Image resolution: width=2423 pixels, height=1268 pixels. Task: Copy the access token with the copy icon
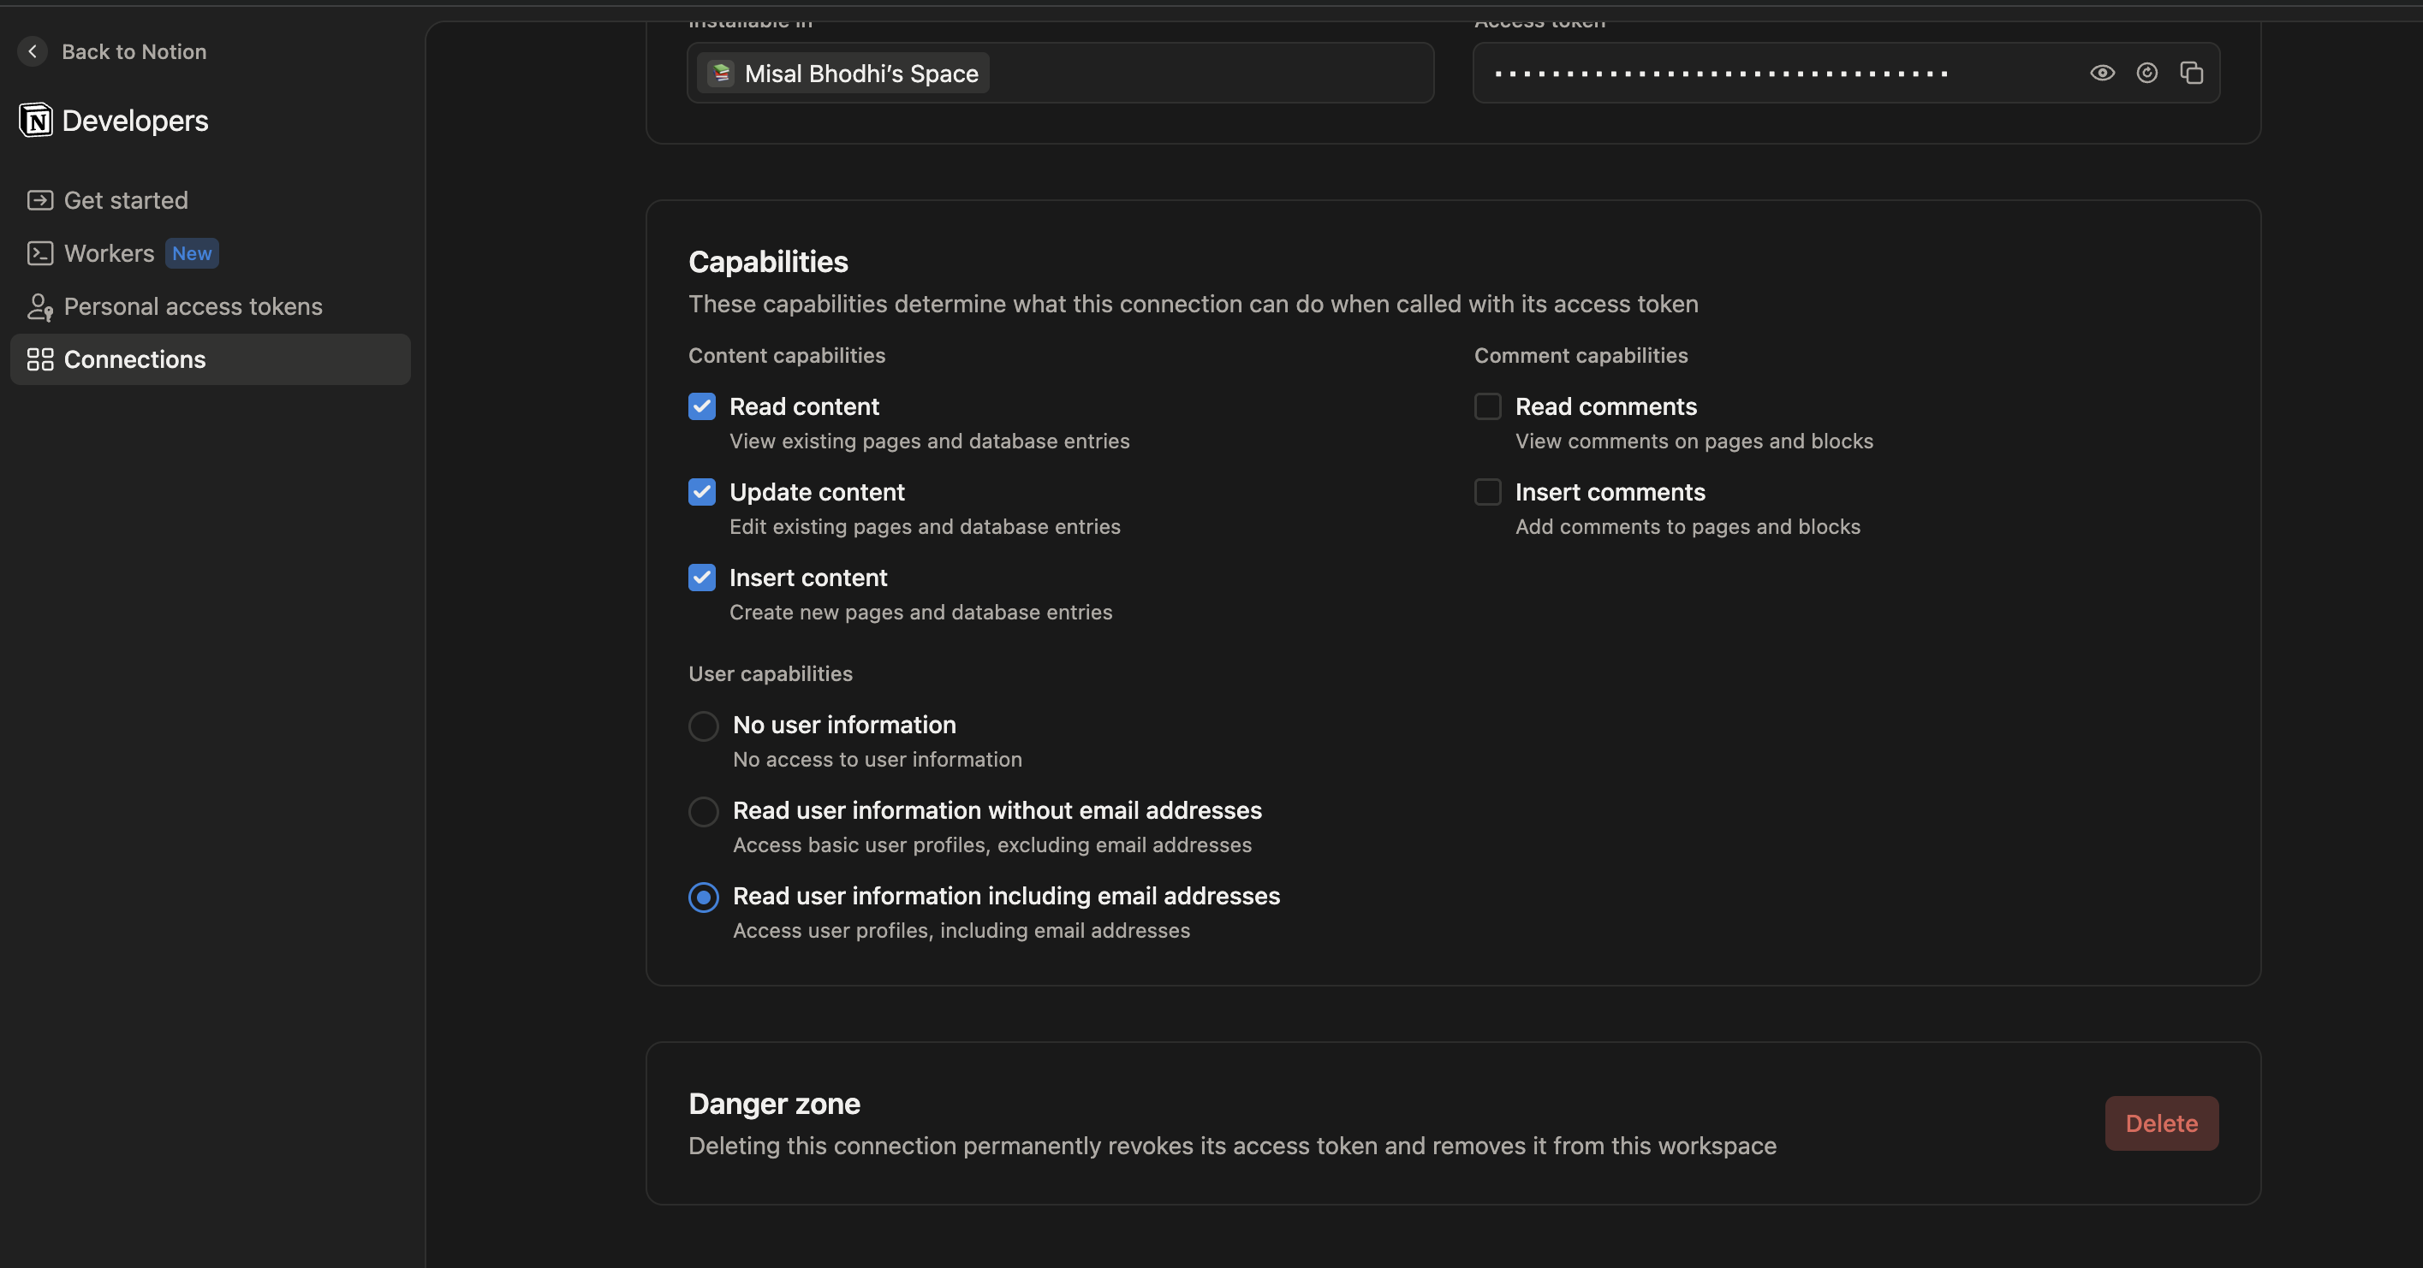[x=2192, y=73]
